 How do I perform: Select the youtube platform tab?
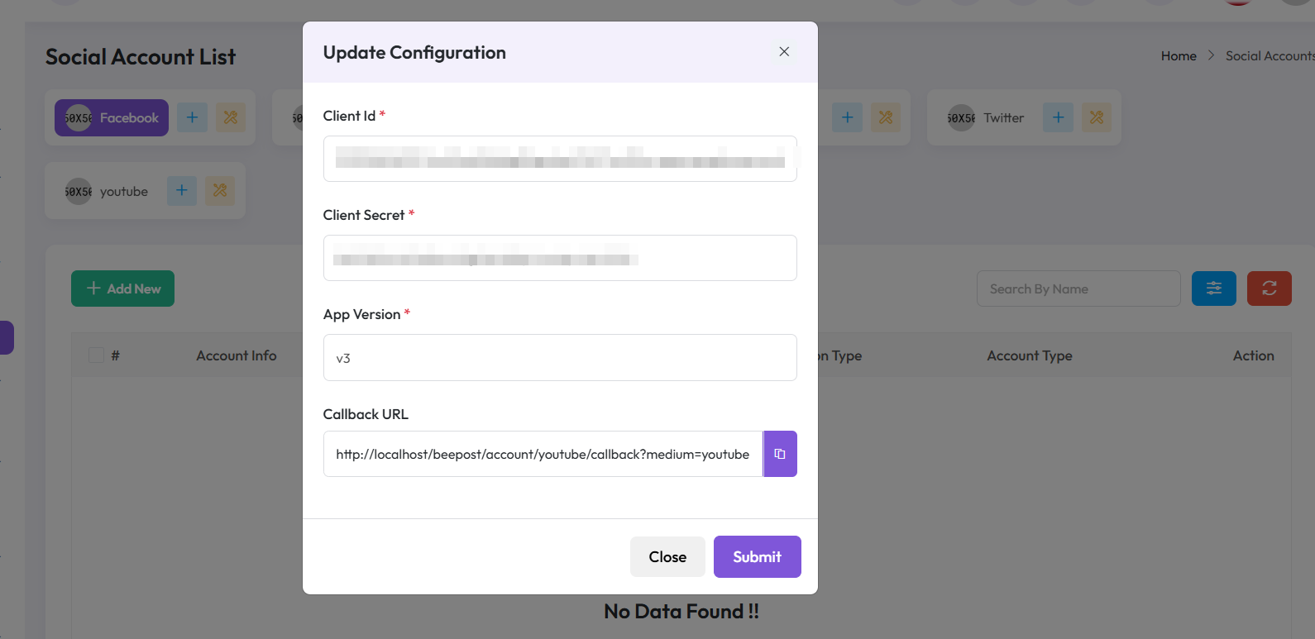tap(107, 191)
